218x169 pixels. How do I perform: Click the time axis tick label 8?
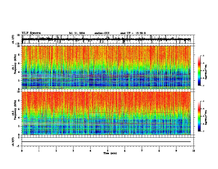(x=159, y=151)
